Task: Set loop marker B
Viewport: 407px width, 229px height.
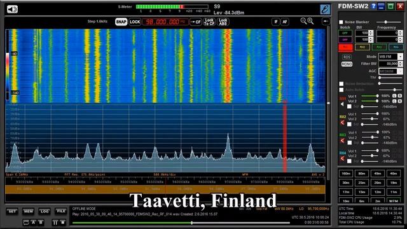Action: (x=41, y=223)
